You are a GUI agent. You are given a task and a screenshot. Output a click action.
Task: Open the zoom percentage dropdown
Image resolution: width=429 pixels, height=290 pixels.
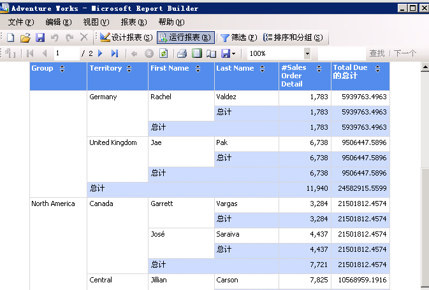pyautogui.click(x=307, y=54)
